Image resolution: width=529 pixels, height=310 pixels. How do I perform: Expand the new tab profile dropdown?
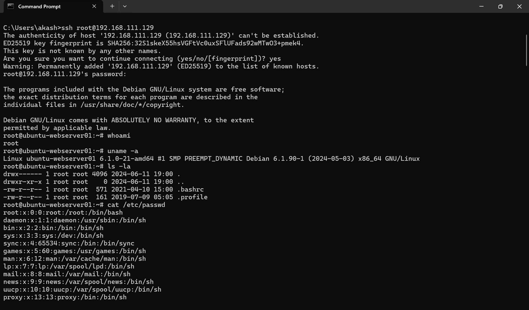[125, 6]
